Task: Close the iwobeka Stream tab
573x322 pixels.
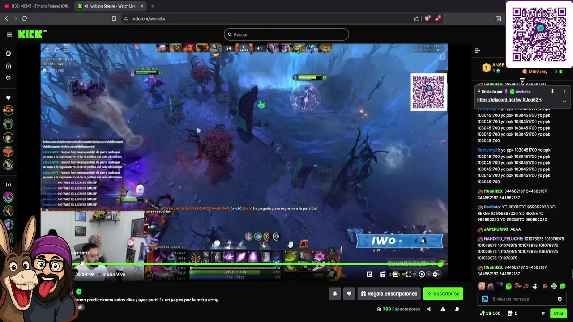Action: point(142,6)
